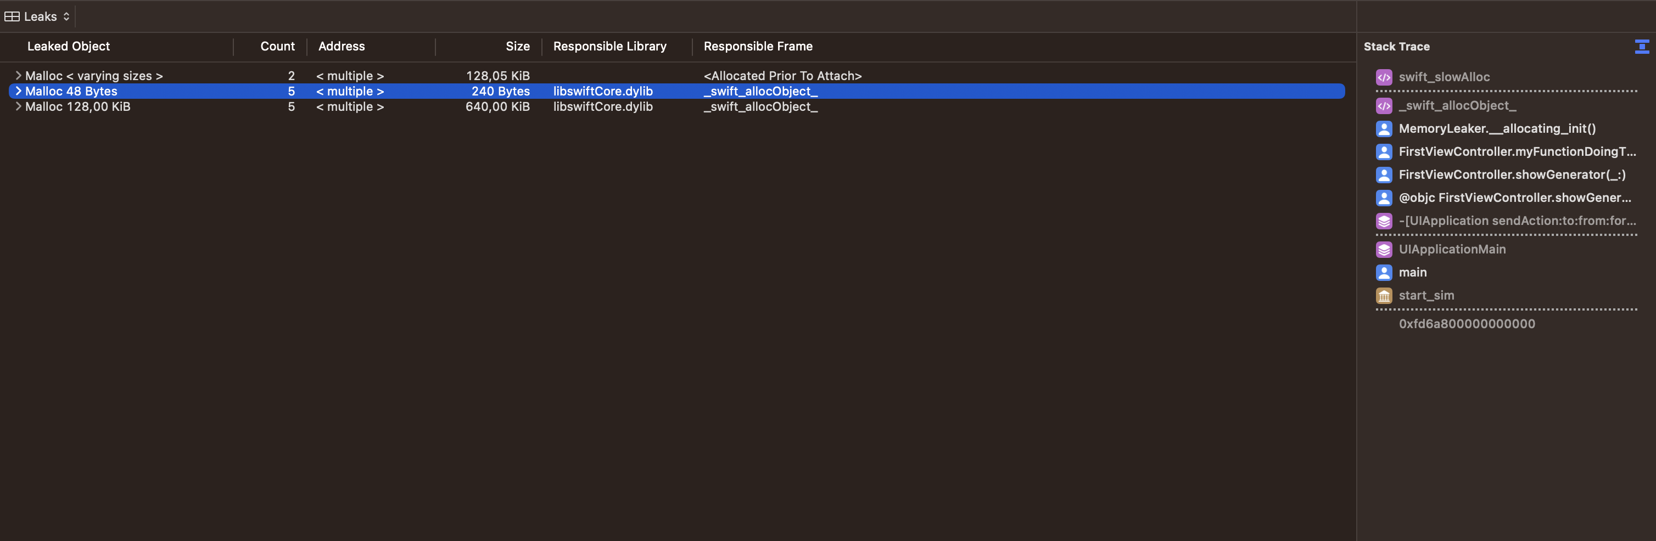Expand the Malloc < varying sizes > row

click(x=19, y=75)
